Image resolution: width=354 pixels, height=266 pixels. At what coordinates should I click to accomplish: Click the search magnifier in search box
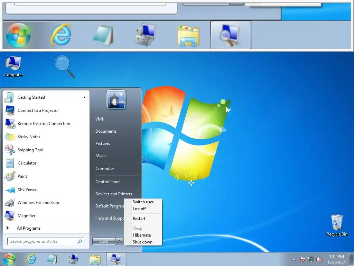[80, 241]
